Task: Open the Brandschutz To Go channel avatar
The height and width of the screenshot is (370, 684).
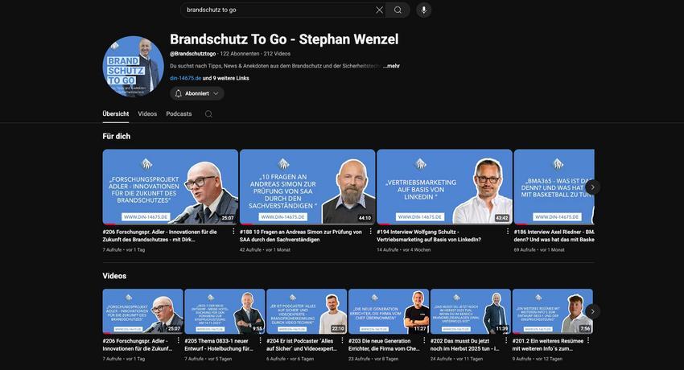Action: [x=133, y=66]
